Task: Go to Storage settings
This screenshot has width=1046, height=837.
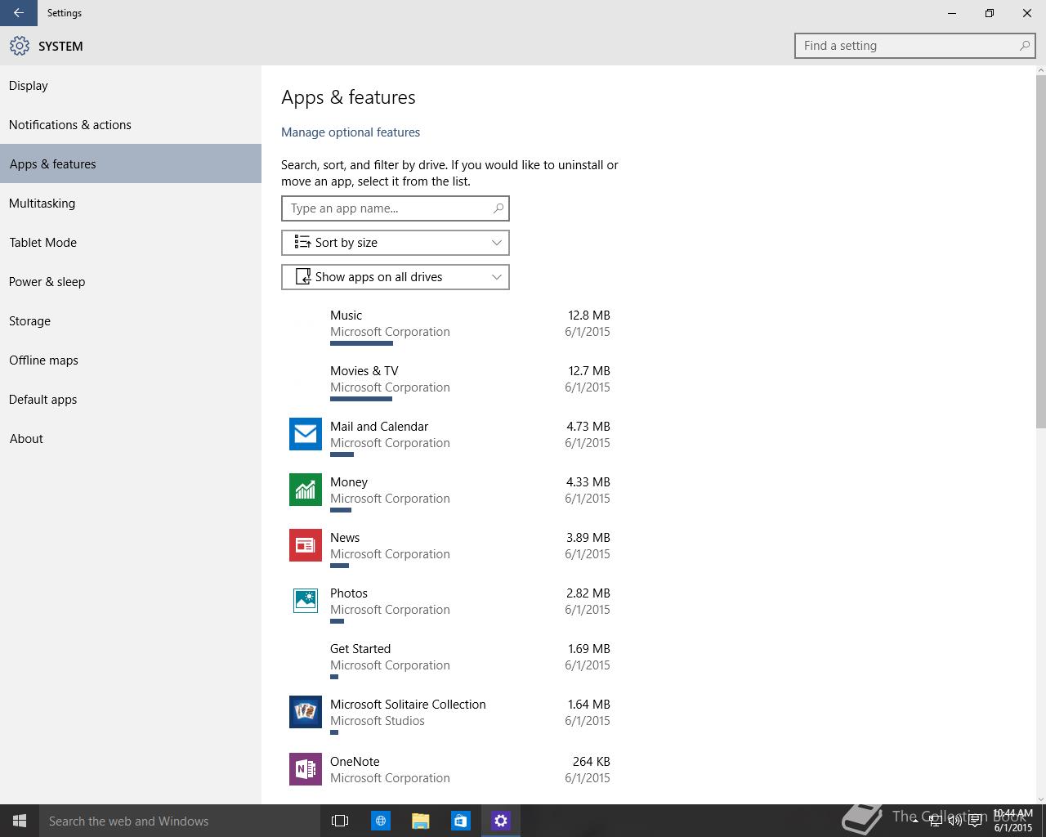Action: click(x=131, y=321)
